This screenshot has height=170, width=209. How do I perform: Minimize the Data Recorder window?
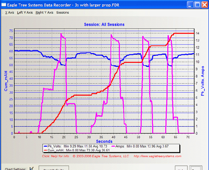190,5
